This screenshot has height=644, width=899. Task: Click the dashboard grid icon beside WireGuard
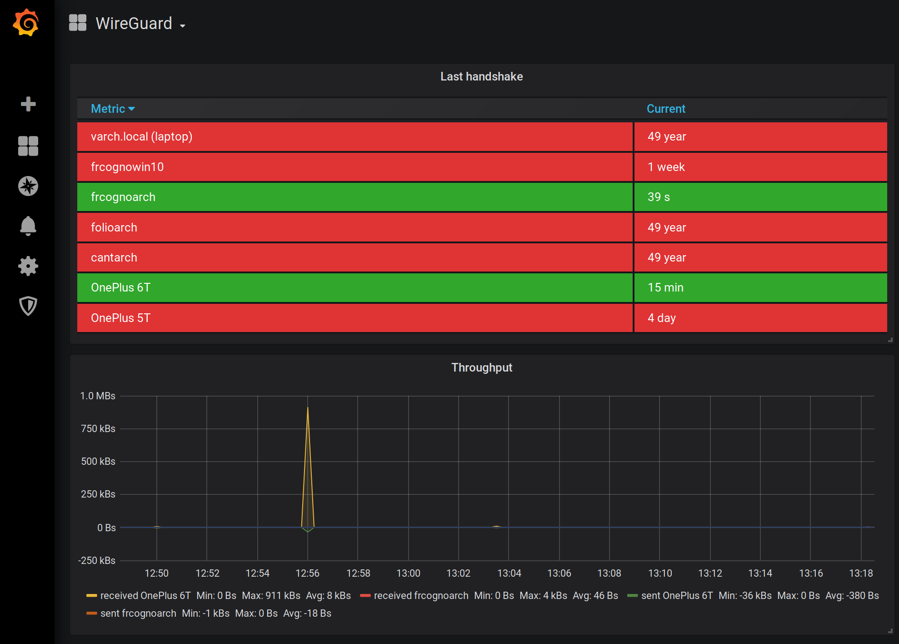(78, 23)
